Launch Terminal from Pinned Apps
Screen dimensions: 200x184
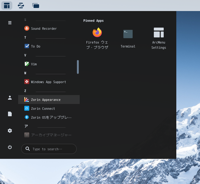point(128,38)
